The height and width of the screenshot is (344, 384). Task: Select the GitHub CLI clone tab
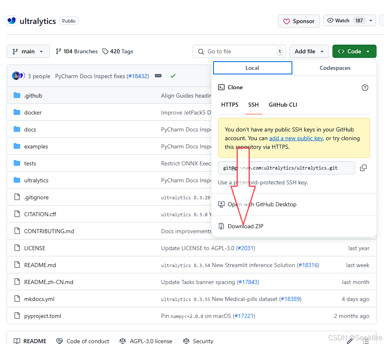tap(282, 105)
